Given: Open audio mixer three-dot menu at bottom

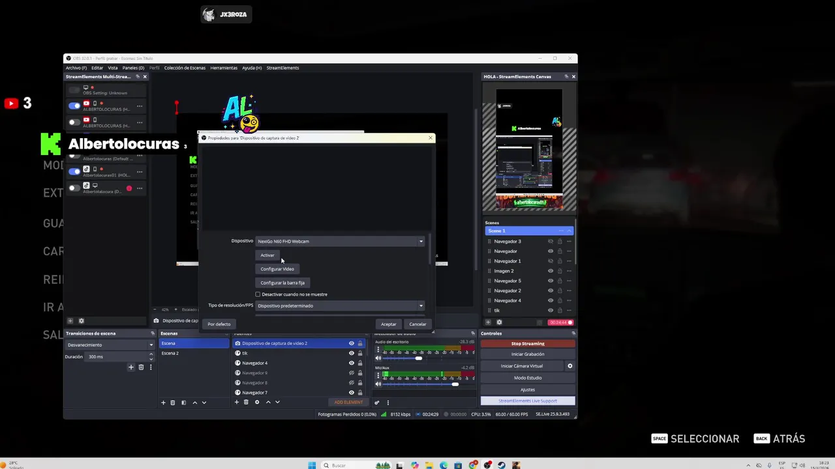Looking at the screenshot, I should [x=387, y=403].
